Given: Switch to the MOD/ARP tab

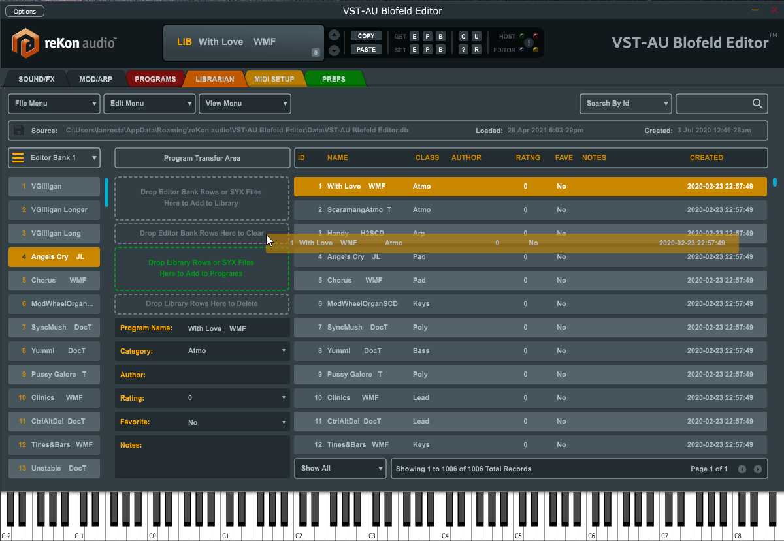Looking at the screenshot, I should pyautogui.click(x=96, y=79).
